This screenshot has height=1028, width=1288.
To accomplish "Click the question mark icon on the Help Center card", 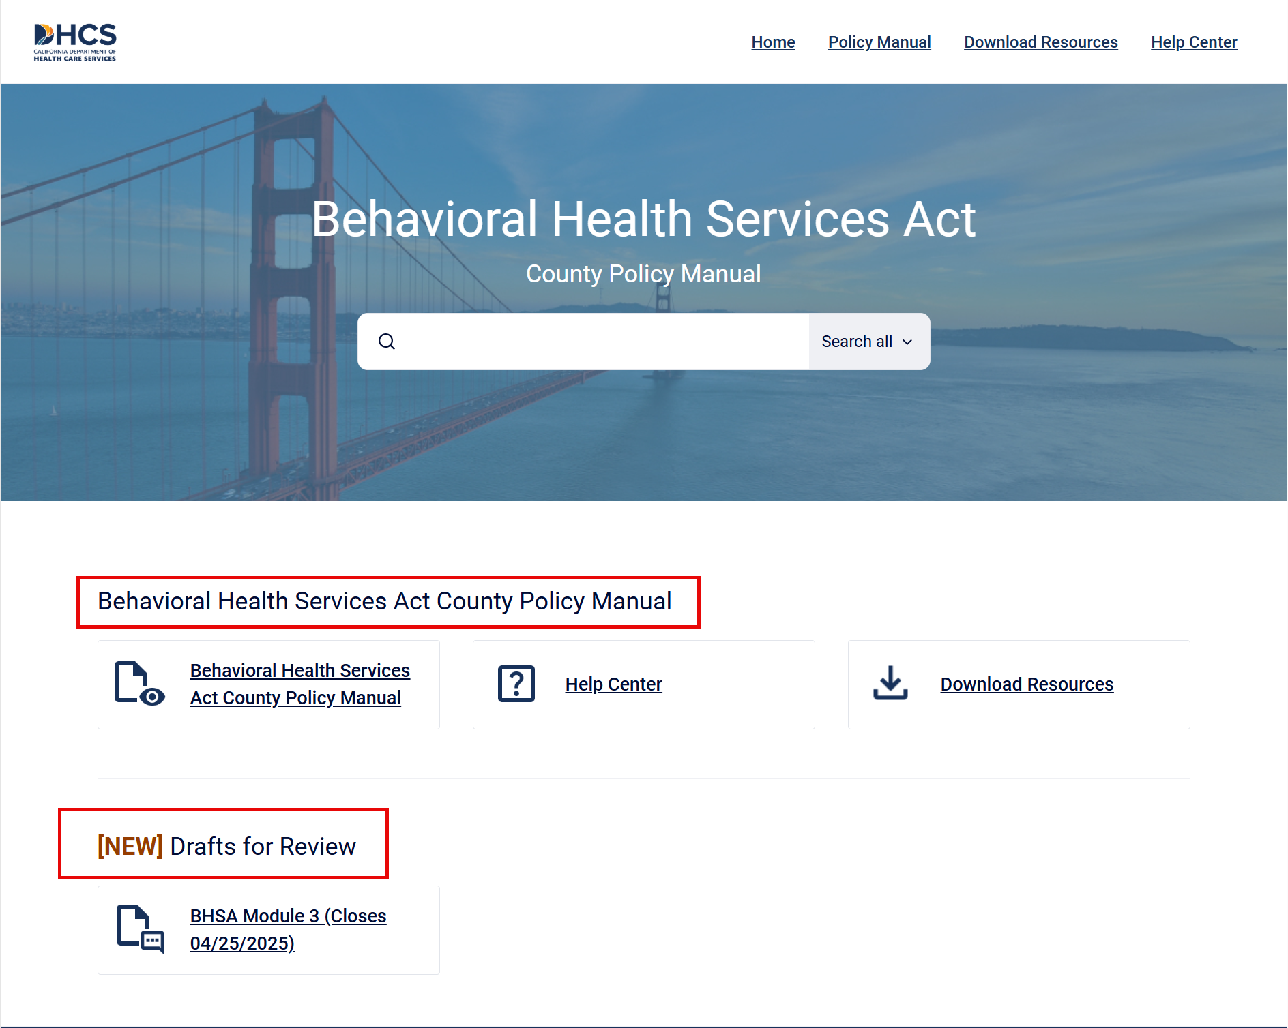I will [x=515, y=683].
